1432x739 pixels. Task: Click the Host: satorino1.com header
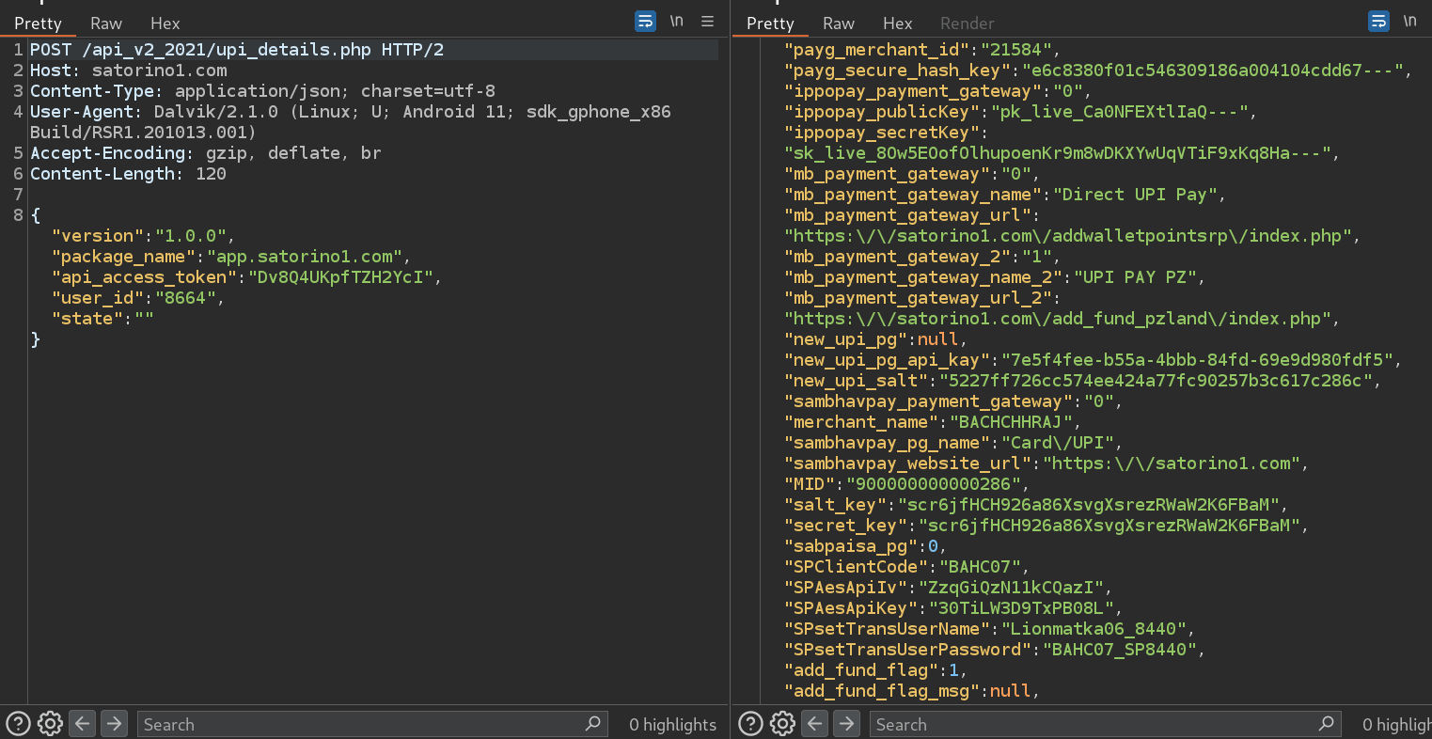point(129,71)
